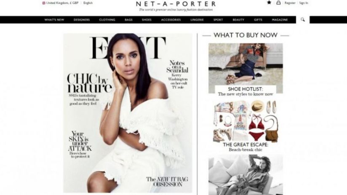Open the Designers menu
Viewport: 347px width, 195px height.
[82, 20]
